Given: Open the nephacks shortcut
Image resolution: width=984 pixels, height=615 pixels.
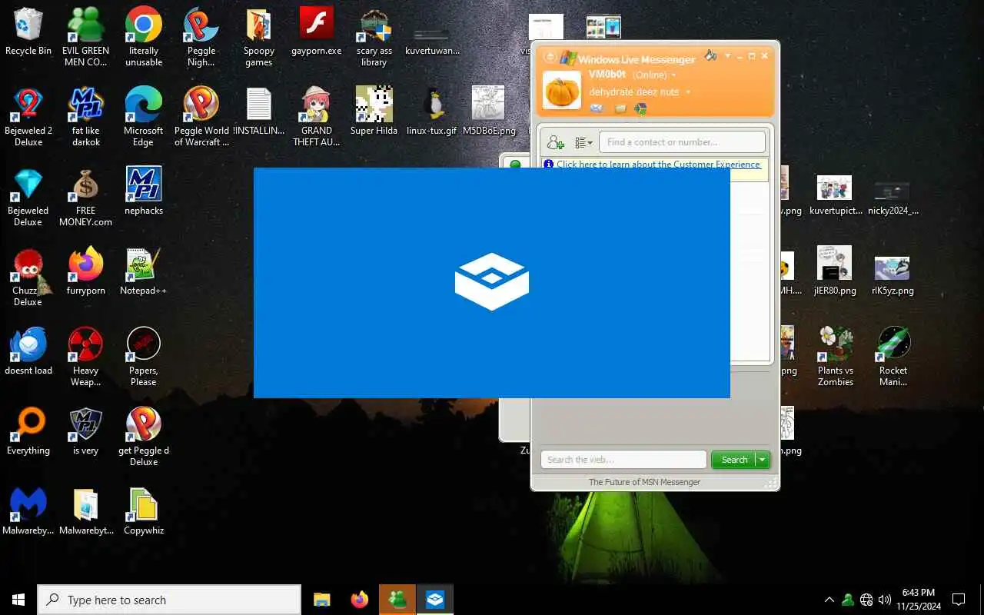Looking at the screenshot, I should [x=144, y=191].
